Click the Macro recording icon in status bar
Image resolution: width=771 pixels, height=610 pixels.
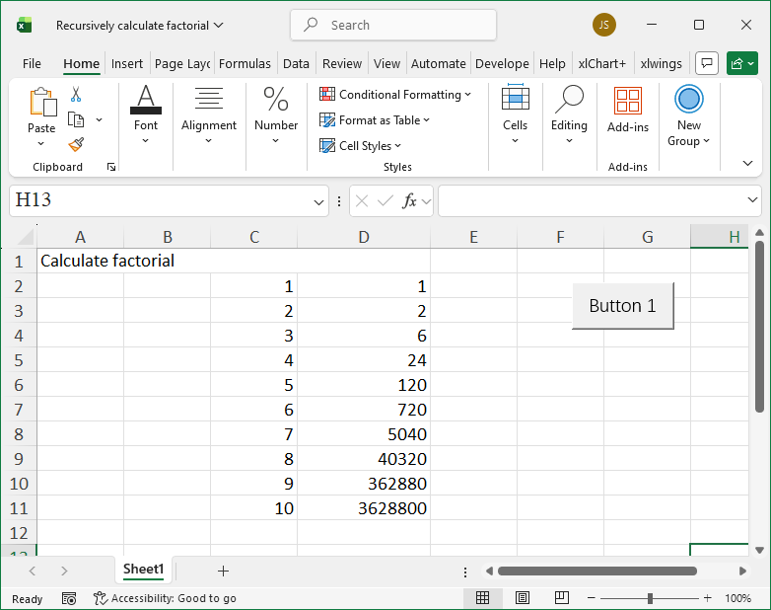[69, 598]
